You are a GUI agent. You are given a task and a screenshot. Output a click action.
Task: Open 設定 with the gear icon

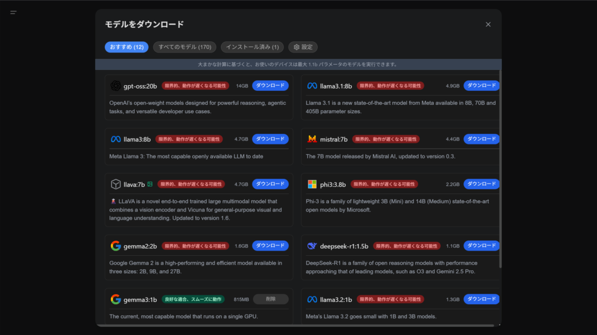click(303, 47)
